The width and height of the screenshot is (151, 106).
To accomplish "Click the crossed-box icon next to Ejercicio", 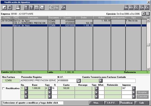I will [x=148, y=14].
